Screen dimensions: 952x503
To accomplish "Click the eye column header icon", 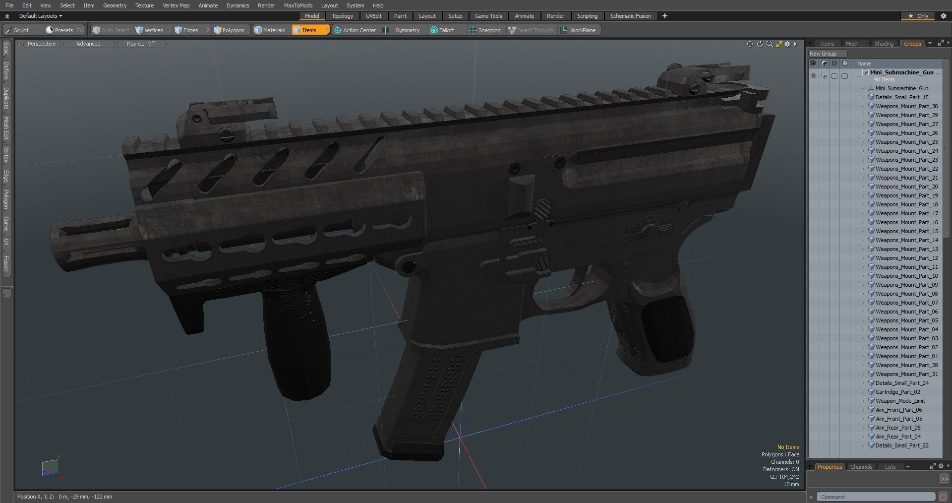I will tap(813, 63).
